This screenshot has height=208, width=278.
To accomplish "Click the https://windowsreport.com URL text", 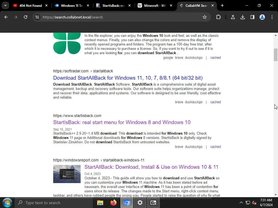I will click(x=76, y=160).
